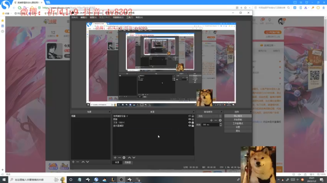327x183 pixels.
Task: Open the notification center in the system tray
Action: pyautogui.click(x=322, y=180)
